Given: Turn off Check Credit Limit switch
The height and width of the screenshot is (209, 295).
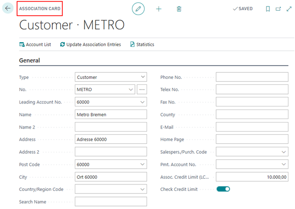Looking at the screenshot, I should pyautogui.click(x=223, y=189).
